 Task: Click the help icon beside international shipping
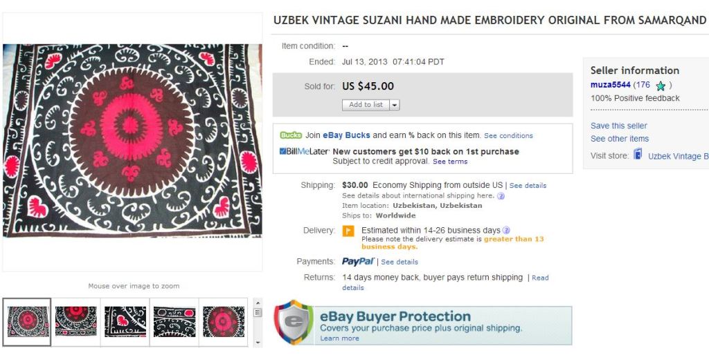pyautogui.click(x=501, y=195)
